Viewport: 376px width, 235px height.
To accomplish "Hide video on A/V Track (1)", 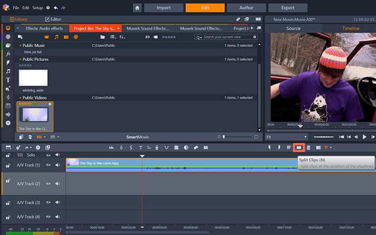I will coord(48,165).
